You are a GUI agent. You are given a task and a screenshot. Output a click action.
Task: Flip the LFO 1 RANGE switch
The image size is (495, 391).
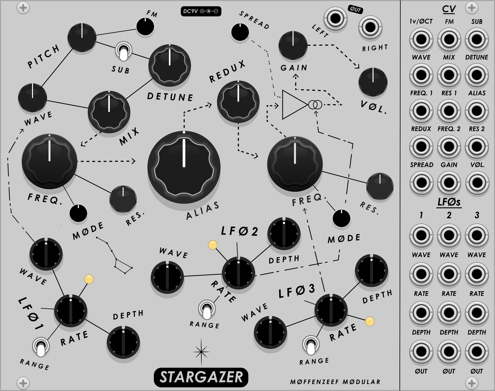(41, 347)
